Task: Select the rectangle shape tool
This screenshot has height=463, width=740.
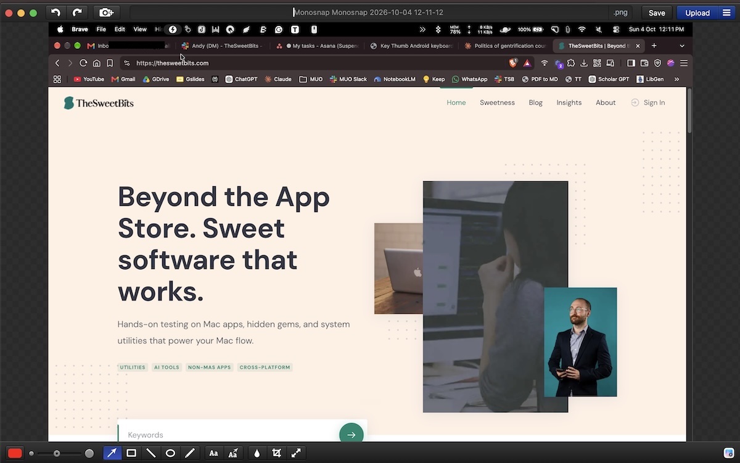Action: click(131, 453)
